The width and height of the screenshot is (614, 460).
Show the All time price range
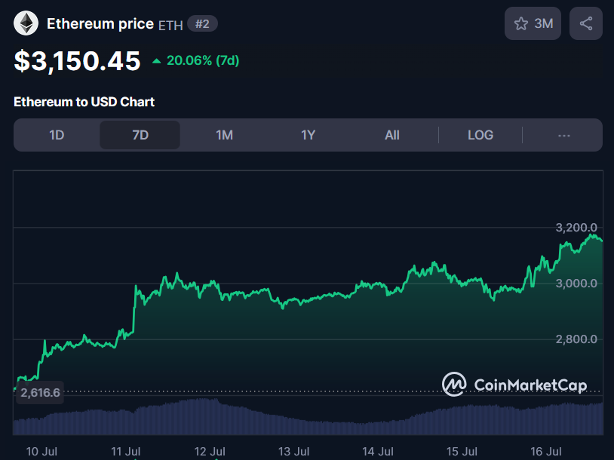[x=392, y=135]
